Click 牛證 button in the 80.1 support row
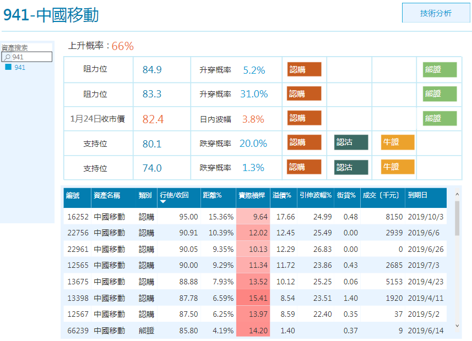The image size is (472, 341). [398, 142]
